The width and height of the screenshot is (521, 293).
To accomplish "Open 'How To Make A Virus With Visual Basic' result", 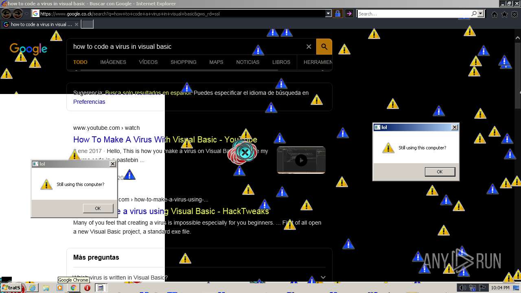I will tap(165, 140).
